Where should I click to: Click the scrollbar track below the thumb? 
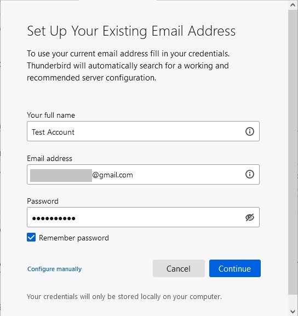click(293, 301)
